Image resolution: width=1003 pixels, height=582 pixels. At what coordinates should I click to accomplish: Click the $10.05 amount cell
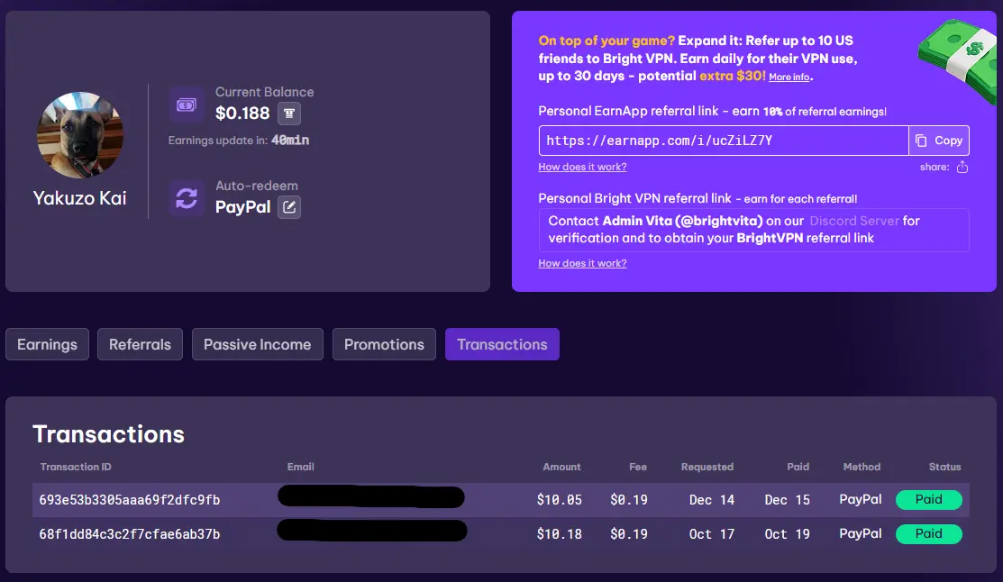click(x=559, y=500)
